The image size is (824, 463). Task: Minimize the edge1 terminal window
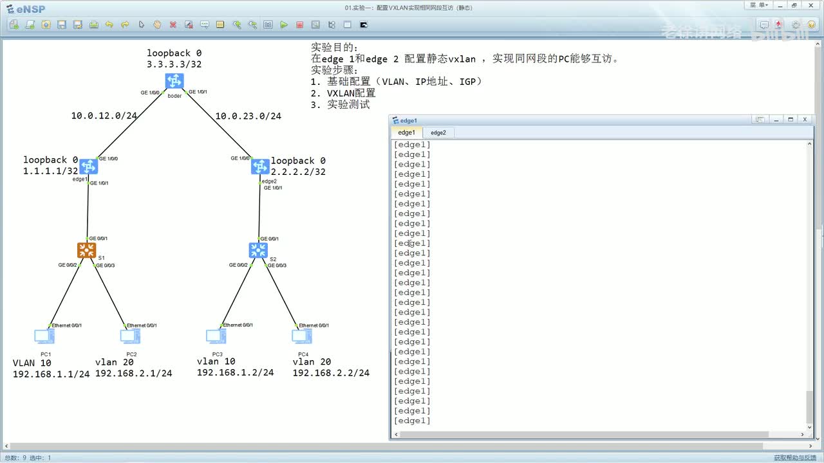pyautogui.click(x=776, y=120)
